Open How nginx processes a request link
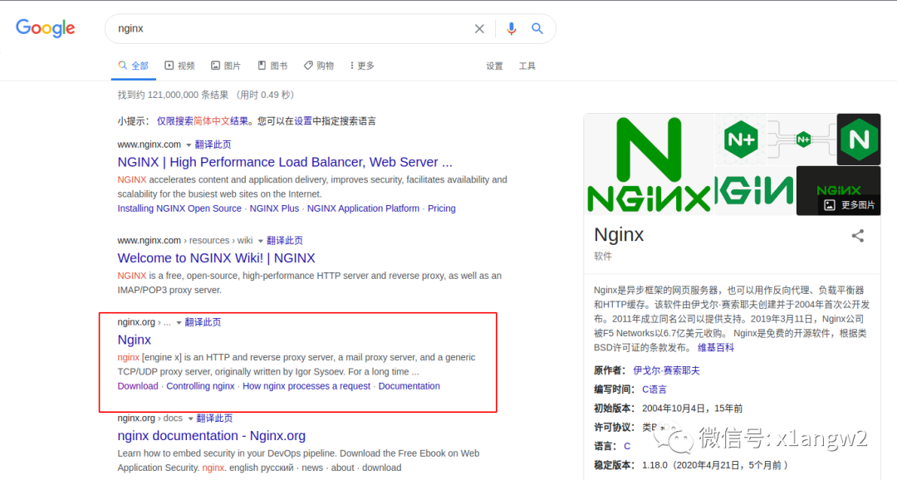 coord(306,386)
